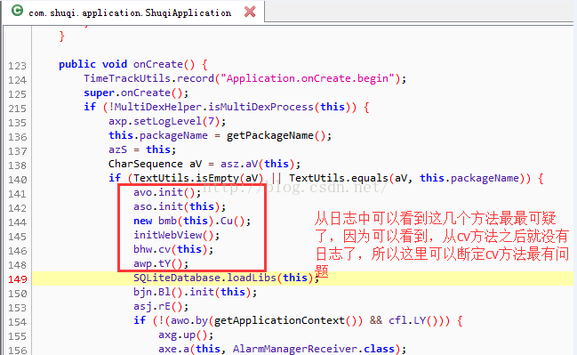Click the green class icon on the ShuqiApplication tab

[x=17, y=11]
